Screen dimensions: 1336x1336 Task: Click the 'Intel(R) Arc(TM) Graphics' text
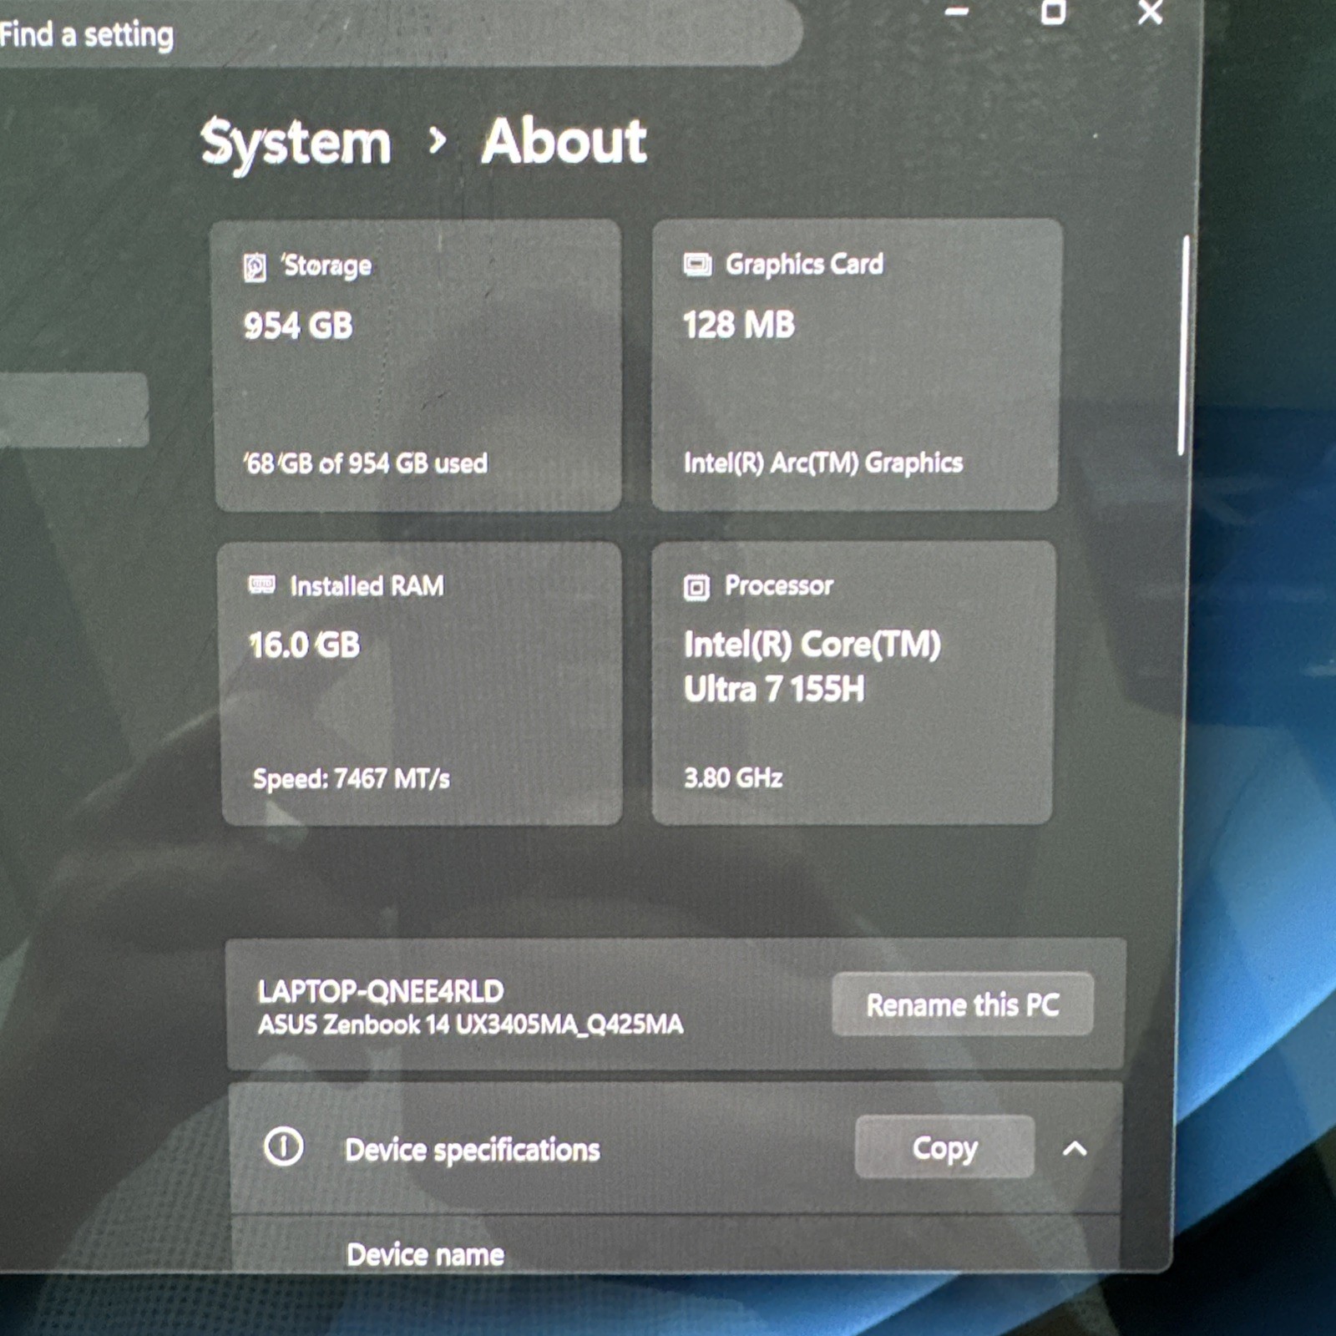[823, 463]
